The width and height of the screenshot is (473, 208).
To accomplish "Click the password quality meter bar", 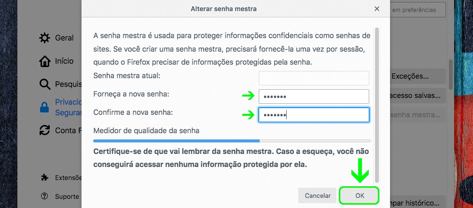I will click(232, 141).
